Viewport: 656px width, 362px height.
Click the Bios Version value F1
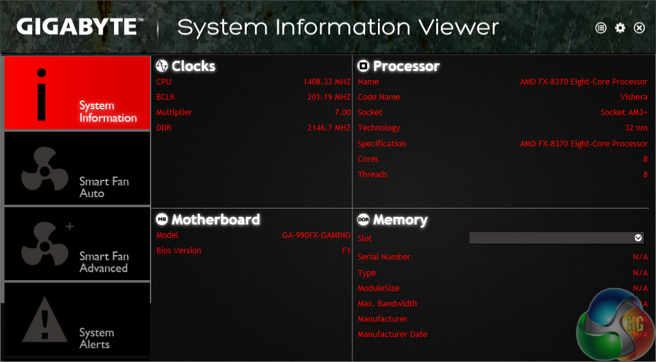pyautogui.click(x=346, y=251)
